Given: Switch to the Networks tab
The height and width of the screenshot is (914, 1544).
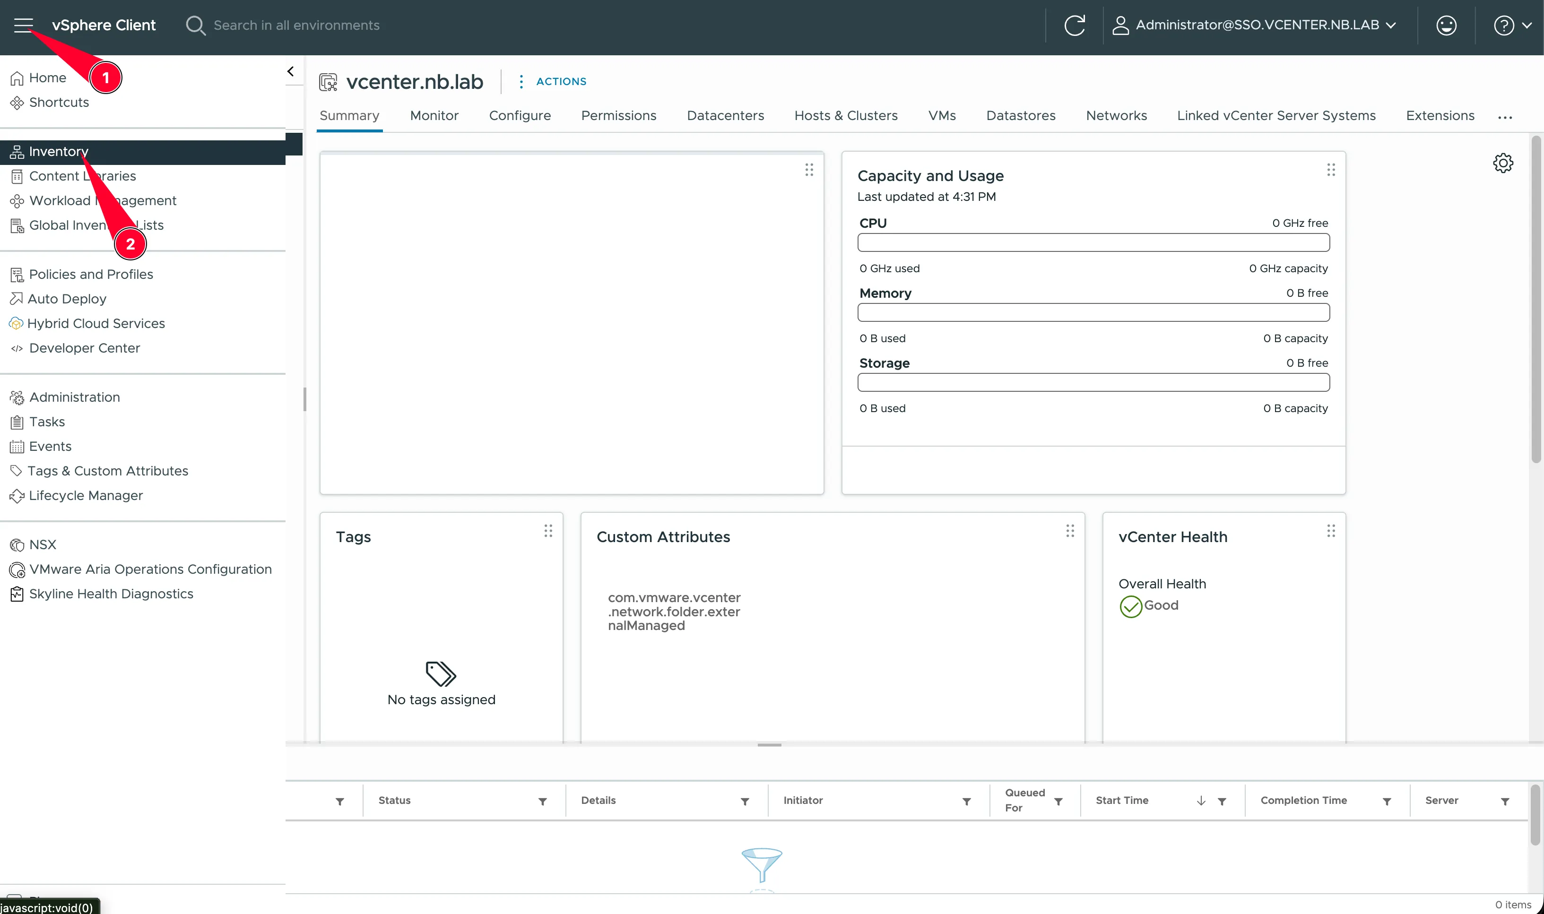Looking at the screenshot, I should click(1117, 116).
